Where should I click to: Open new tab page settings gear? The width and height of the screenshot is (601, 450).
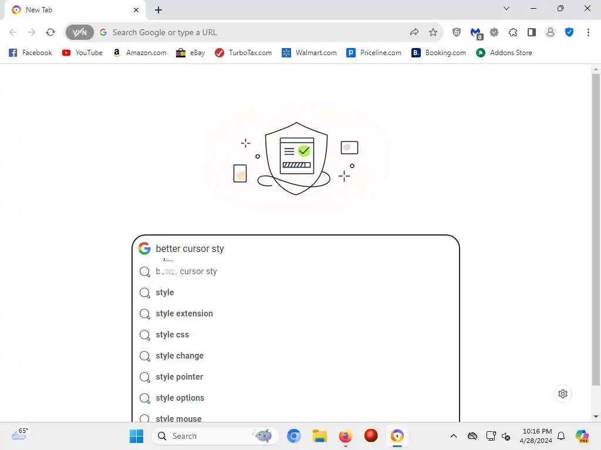pyautogui.click(x=563, y=394)
